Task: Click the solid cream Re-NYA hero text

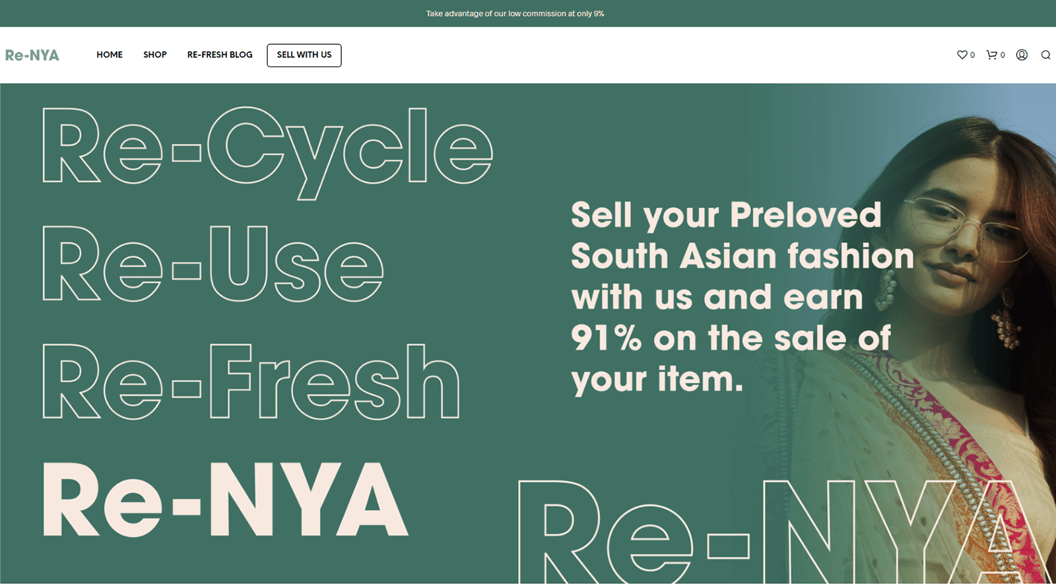Action: (x=224, y=500)
